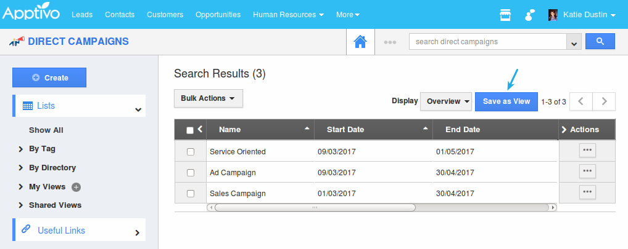The height and width of the screenshot is (249, 628).
Task: Go to previous page of results
Action: 580,101
